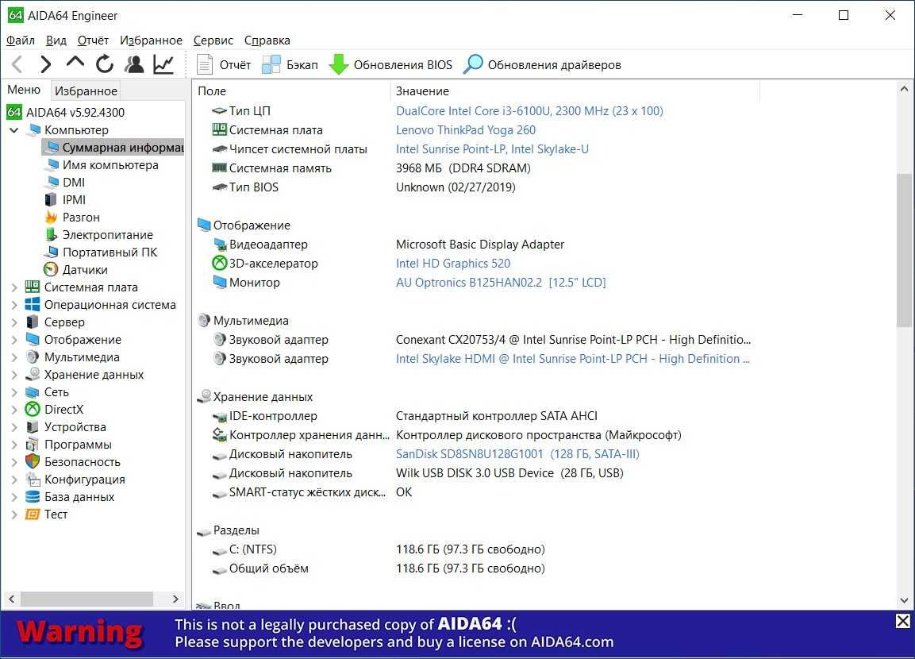Click the sidebar horizontal scroll left arrow

pos(12,599)
